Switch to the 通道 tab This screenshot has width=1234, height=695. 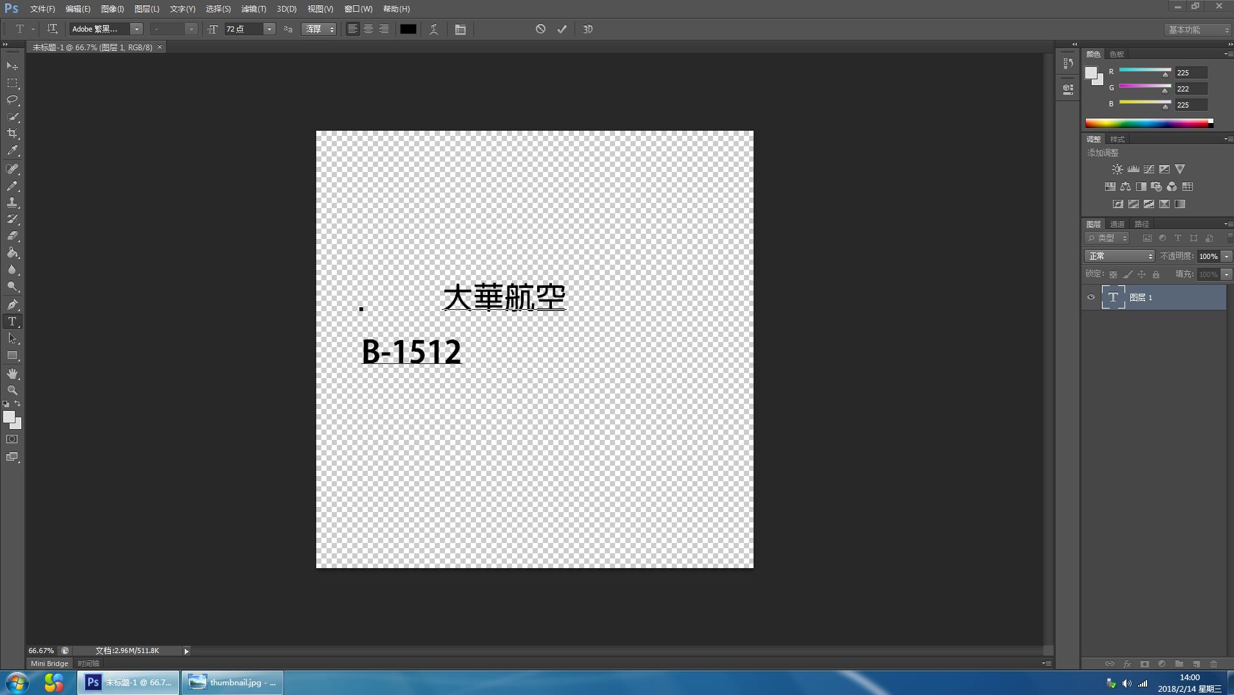click(x=1117, y=224)
